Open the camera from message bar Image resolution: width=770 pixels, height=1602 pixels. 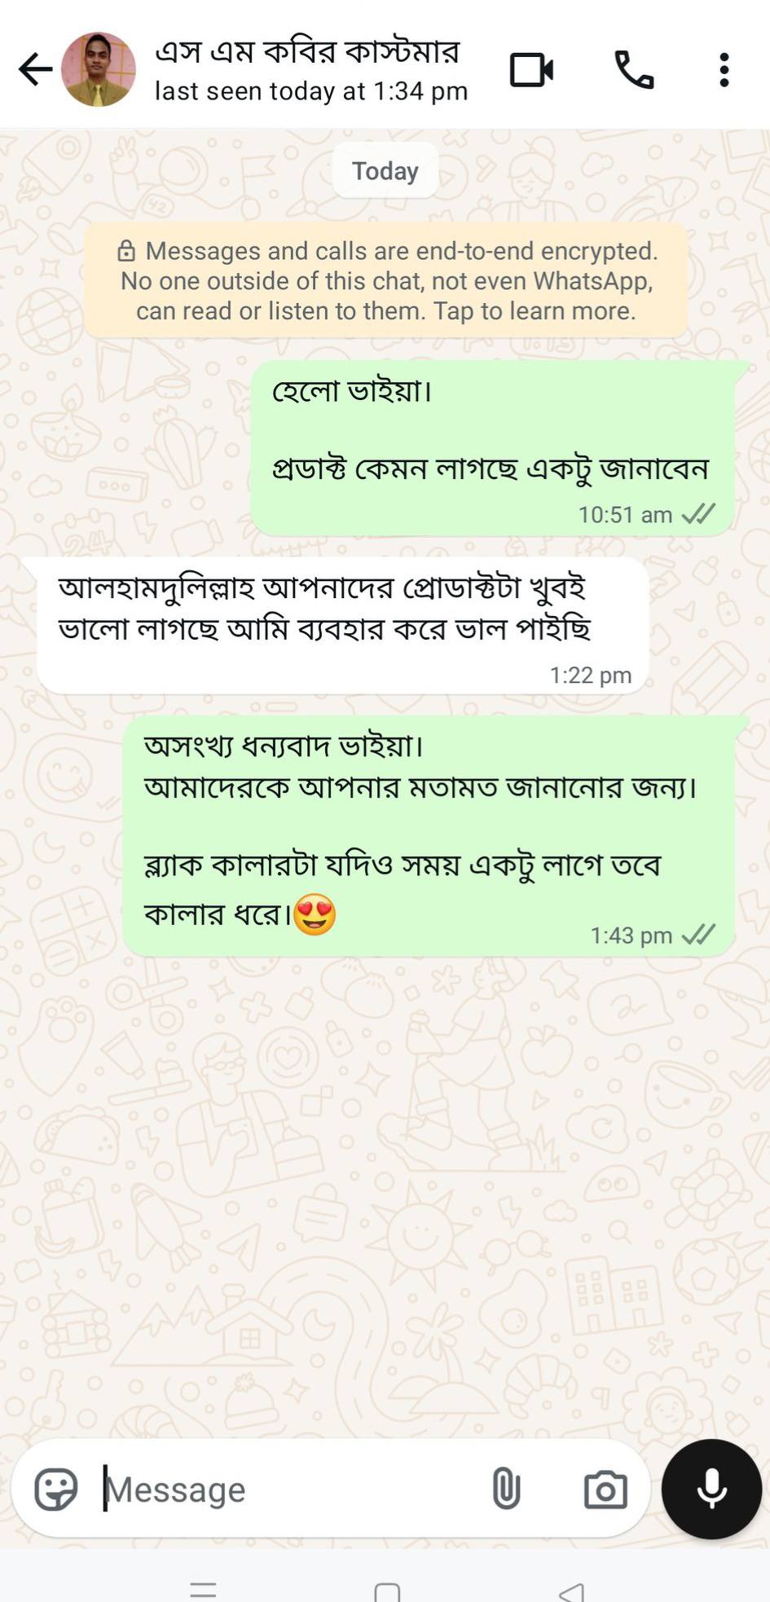coord(605,1490)
